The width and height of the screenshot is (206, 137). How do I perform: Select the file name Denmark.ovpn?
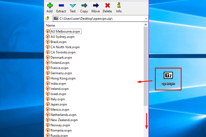pyautogui.click(x=61, y=58)
